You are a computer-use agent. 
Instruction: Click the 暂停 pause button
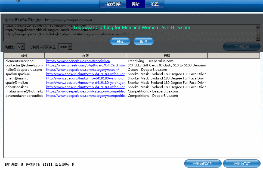click(120, 41)
